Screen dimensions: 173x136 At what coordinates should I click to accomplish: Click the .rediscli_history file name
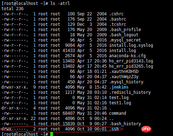[x=130, y=92]
